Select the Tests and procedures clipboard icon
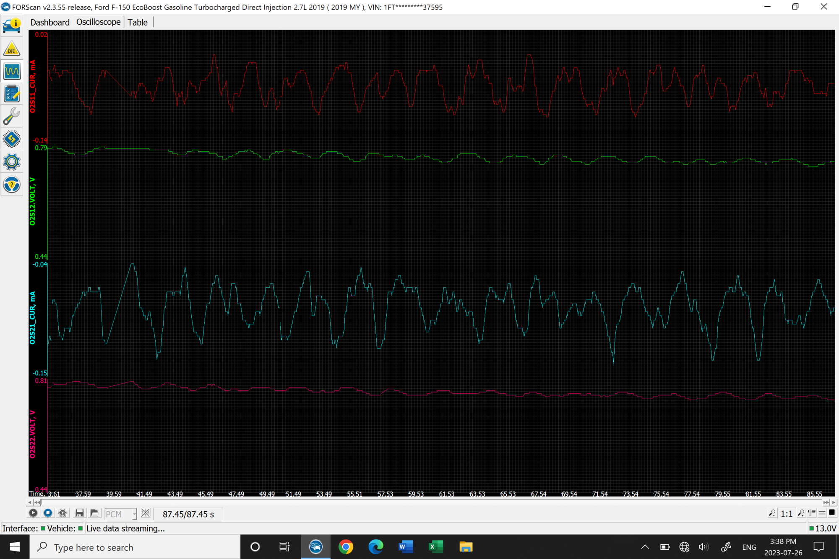Image resolution: width=839 pixels, height=559 pixels. 12,94
